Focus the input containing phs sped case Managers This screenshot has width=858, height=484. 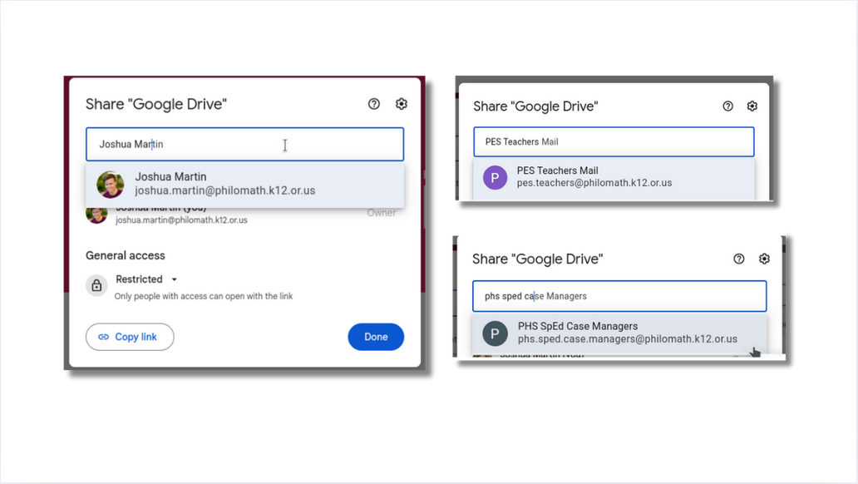click(619, 296)
